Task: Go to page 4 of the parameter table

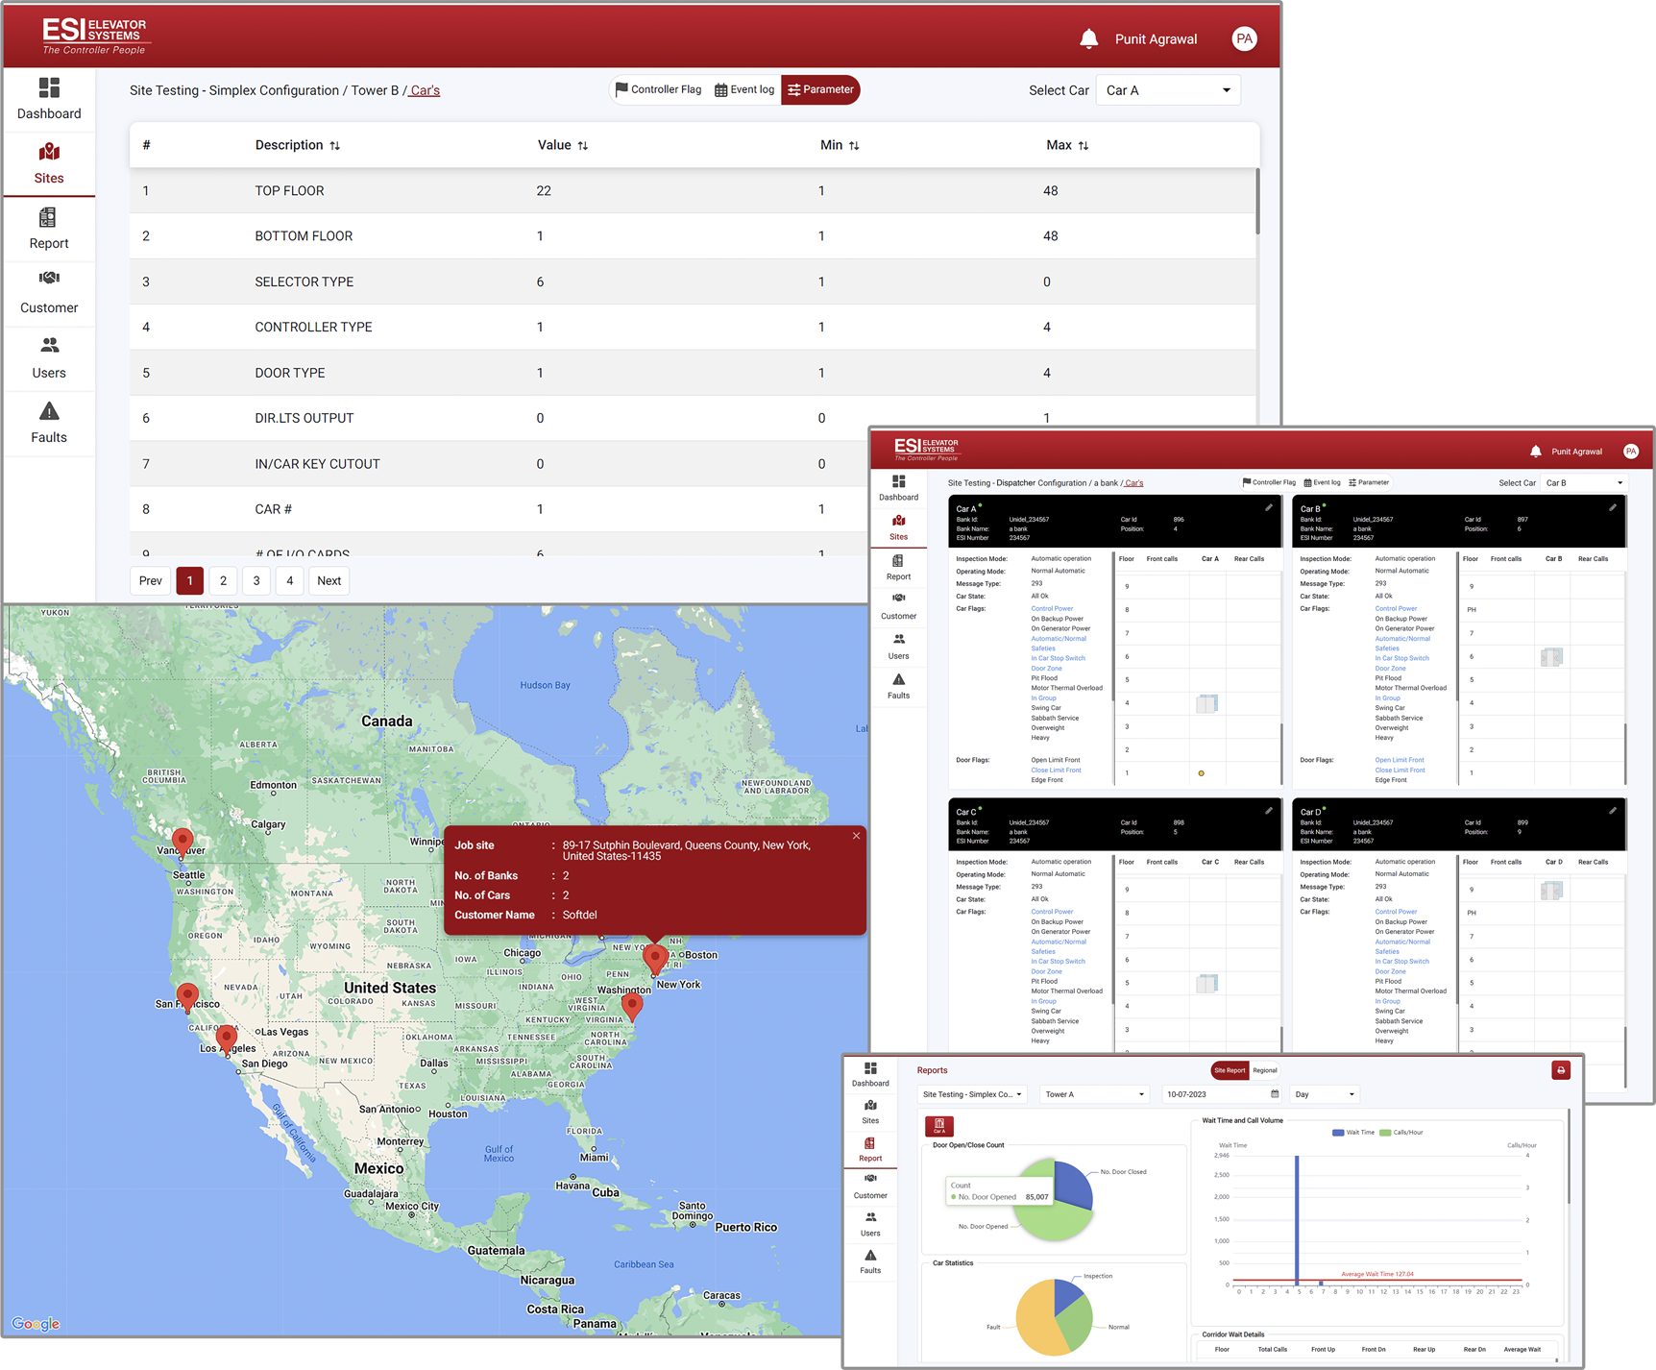Action: click(289, 580)
